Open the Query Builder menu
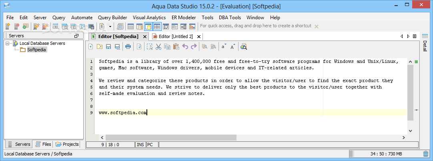This screenshot has height=161, width=433. click(112, 17)
